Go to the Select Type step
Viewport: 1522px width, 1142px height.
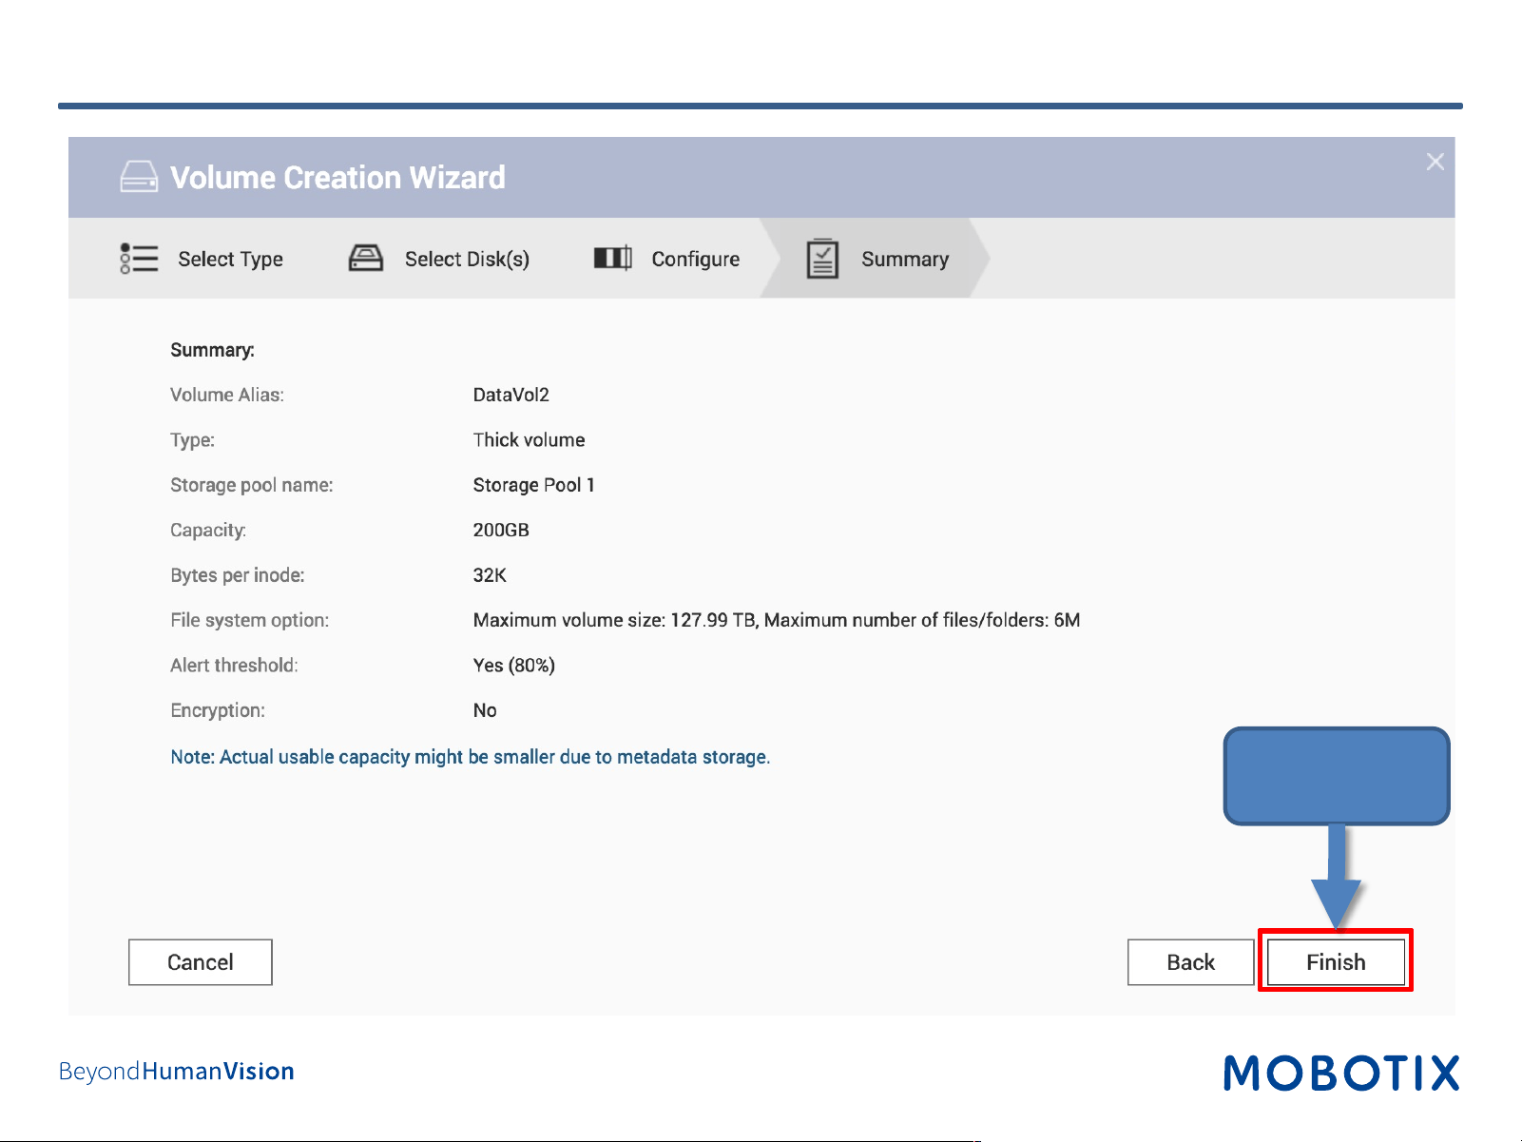[x=230, y=259]
